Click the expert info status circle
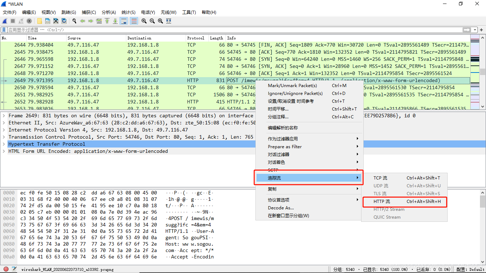Image resolution: width=486 pixels, height=273 pixels. 6,269
